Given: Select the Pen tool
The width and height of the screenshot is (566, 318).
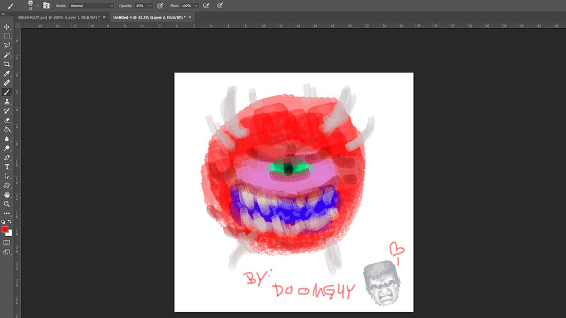Looking at the screenshot, I should [x=6, y=158].
